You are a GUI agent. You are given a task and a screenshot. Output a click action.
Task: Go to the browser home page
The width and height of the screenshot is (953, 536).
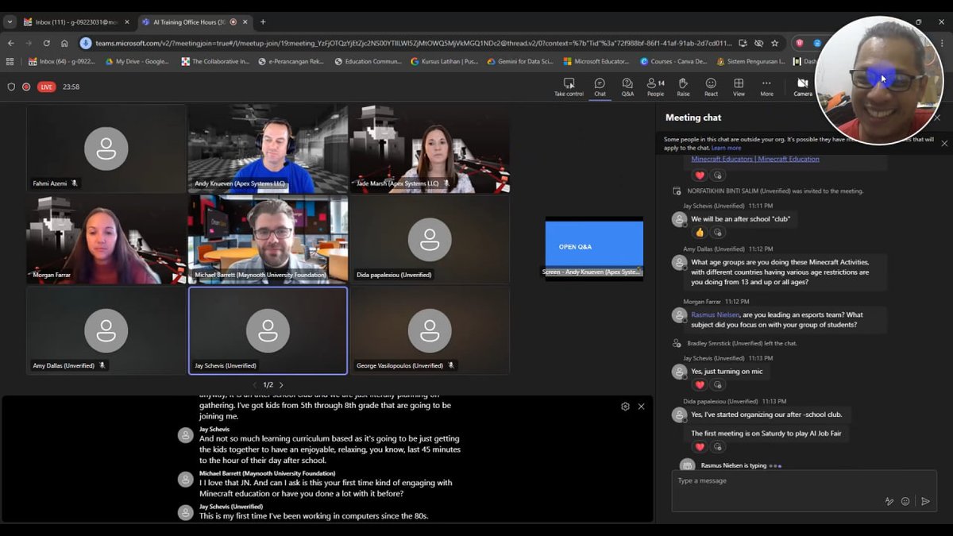click(x=64, y=43)
